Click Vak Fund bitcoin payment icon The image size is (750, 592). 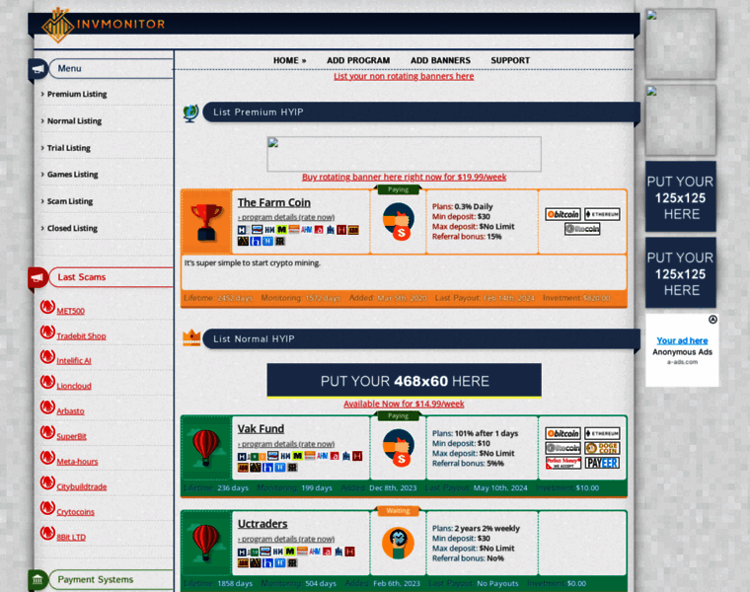pyautogui.click(x=562, y=434)
